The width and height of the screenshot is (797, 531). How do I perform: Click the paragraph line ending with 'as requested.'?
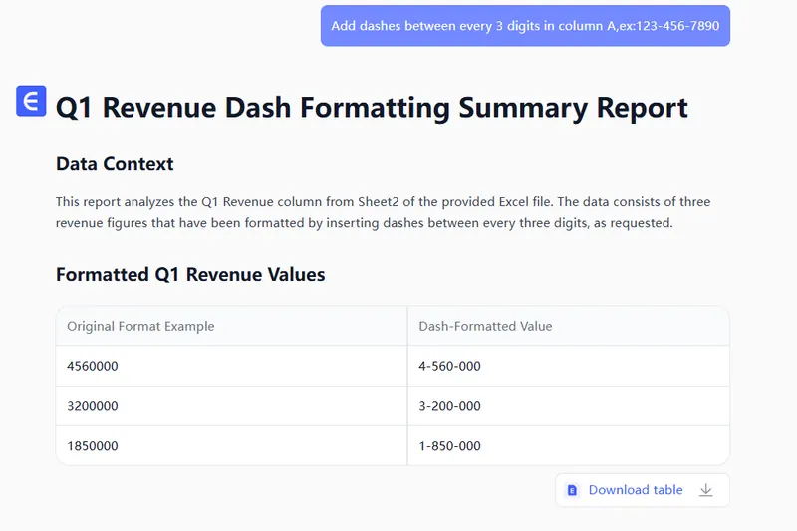tap(365, 223)
